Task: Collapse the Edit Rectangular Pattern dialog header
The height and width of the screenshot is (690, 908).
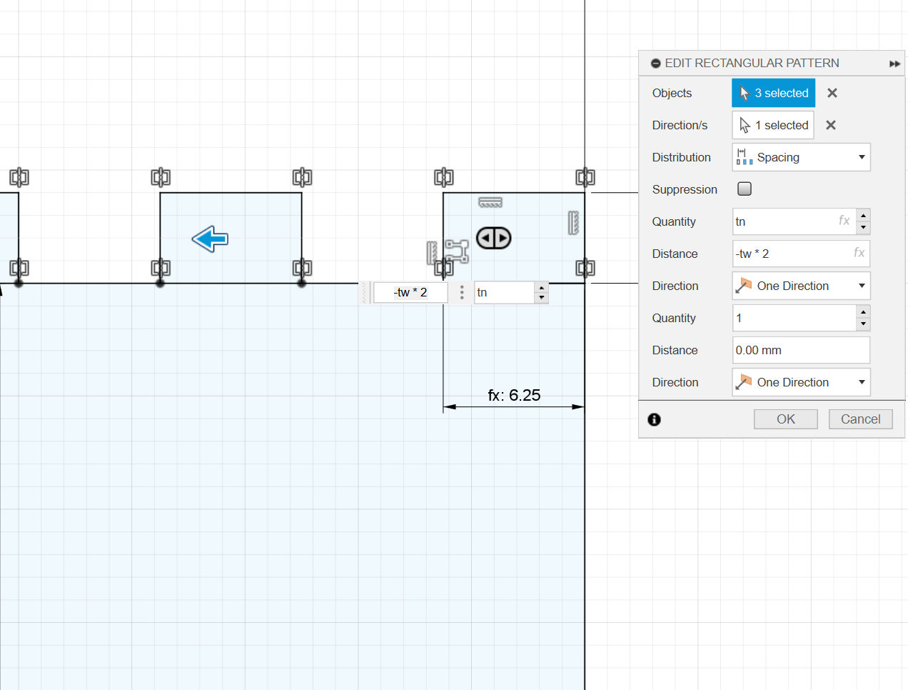Action: [655, 64]
